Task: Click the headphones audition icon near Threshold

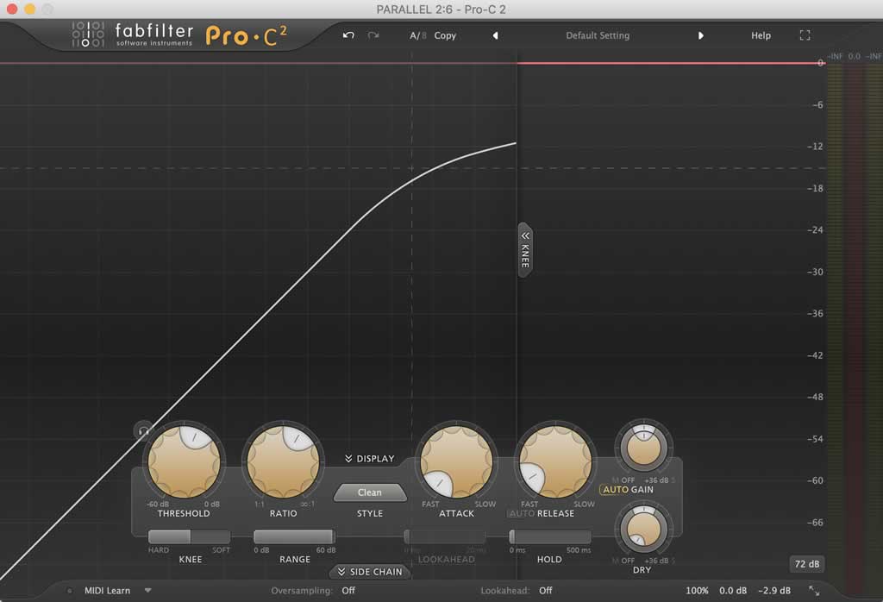Action: point(143,430)
